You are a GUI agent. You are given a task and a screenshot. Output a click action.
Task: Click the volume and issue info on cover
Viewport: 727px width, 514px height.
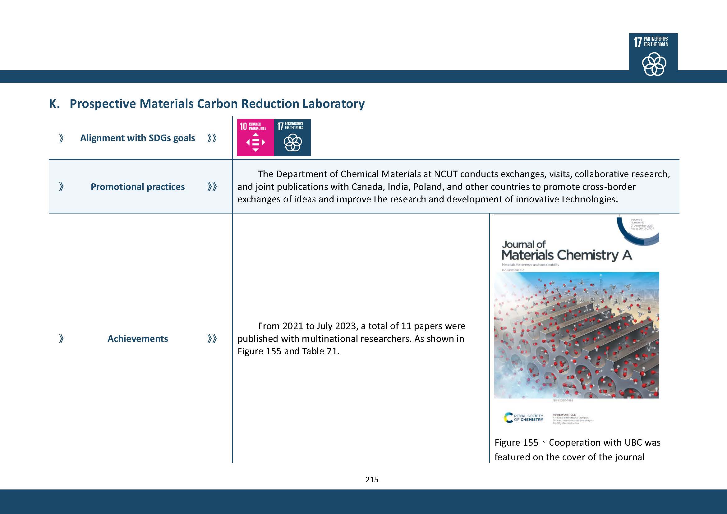[x=642, y=224]
